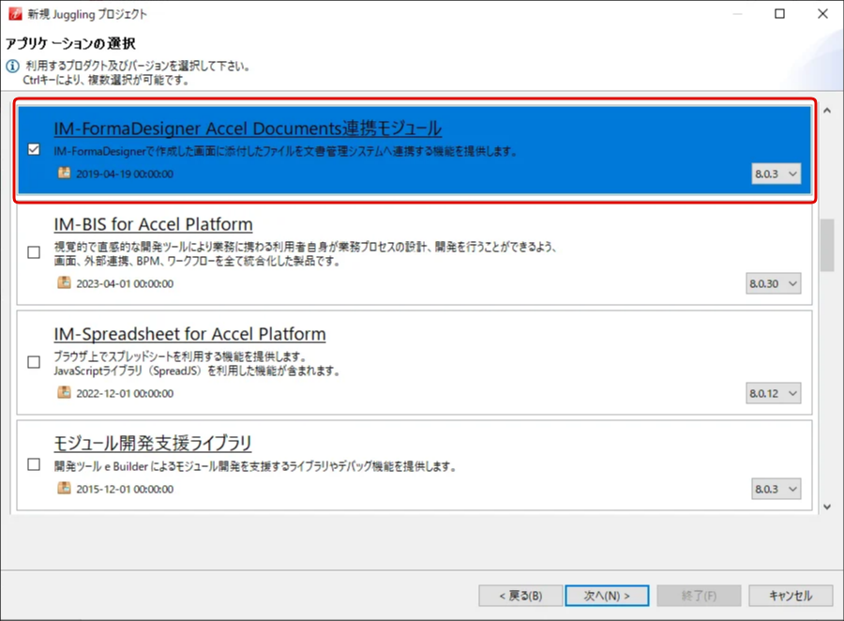The height and width of the screenshot is (621, 844).
Task: Click the description mentioning e Builder
Action: pyautogui.click(x=255, y=466)
